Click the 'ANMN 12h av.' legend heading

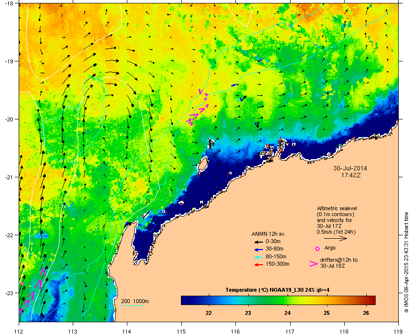pos(268,234)
